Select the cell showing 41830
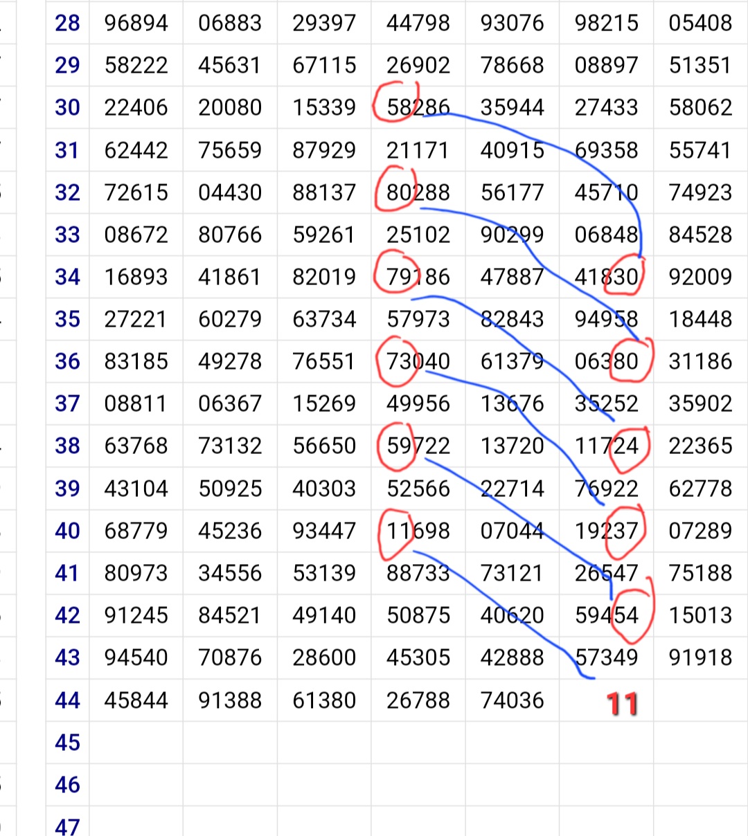Screen dimensions: 748x836 click(606, 277)
